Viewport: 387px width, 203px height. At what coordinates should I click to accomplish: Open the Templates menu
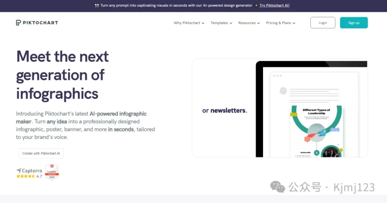pyautogui.click(x=221, y=23)
